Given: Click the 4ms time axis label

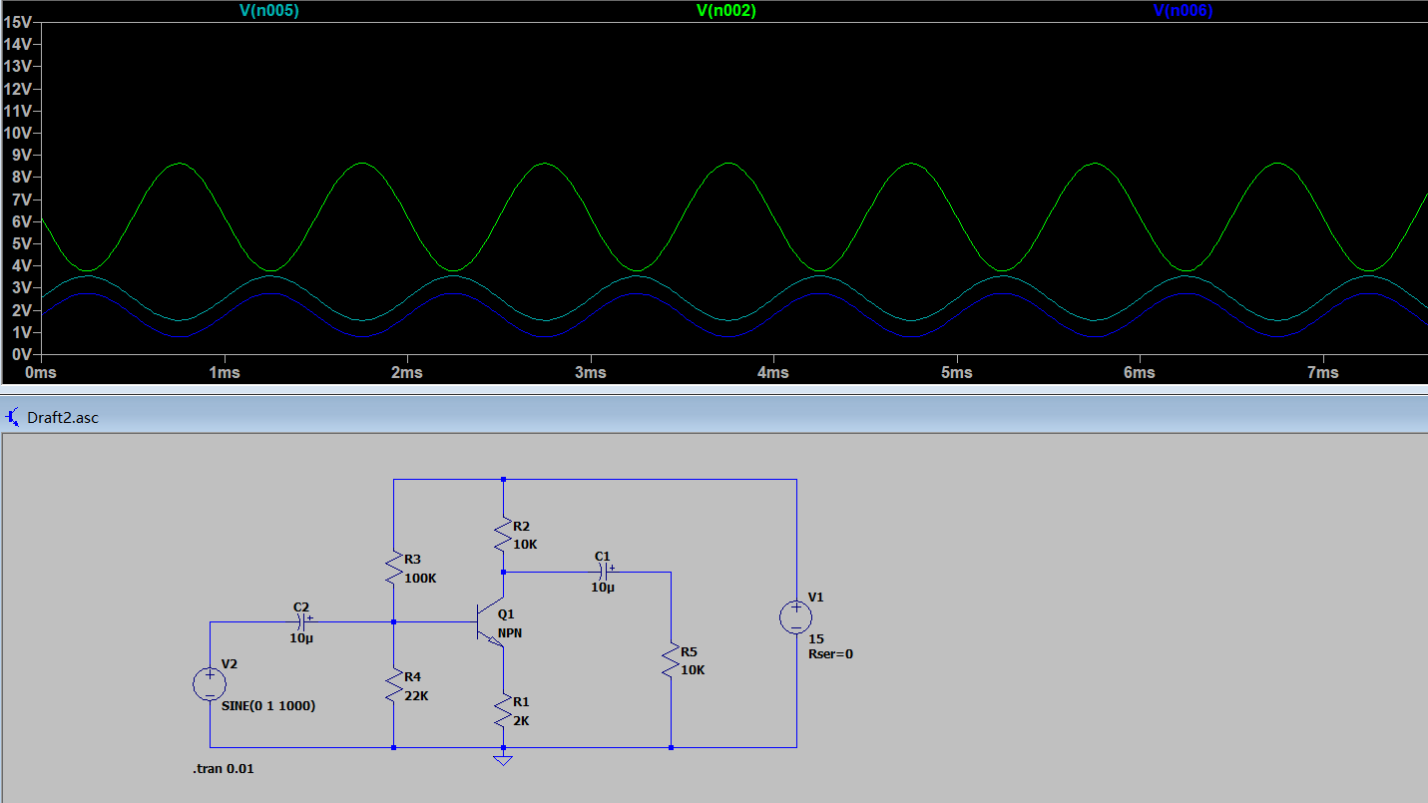Looking at the screenshot, I should pos(773,373).
